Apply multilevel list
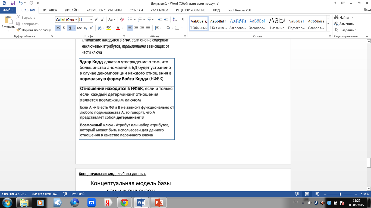371x208 pixels. click(149, 19)
